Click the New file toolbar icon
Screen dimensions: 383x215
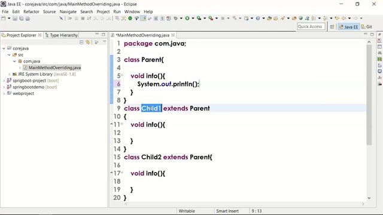click(4, 19)
